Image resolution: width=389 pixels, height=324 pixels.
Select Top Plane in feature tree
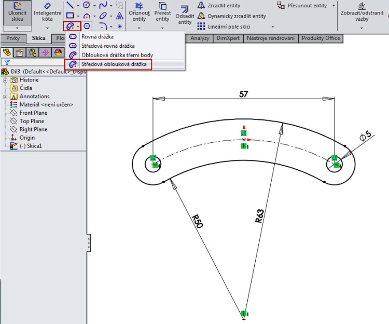[27, 121]
